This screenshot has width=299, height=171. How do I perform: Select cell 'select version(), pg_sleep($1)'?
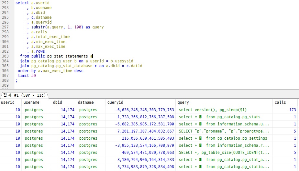pyautogui.click(x=224, y=110)
